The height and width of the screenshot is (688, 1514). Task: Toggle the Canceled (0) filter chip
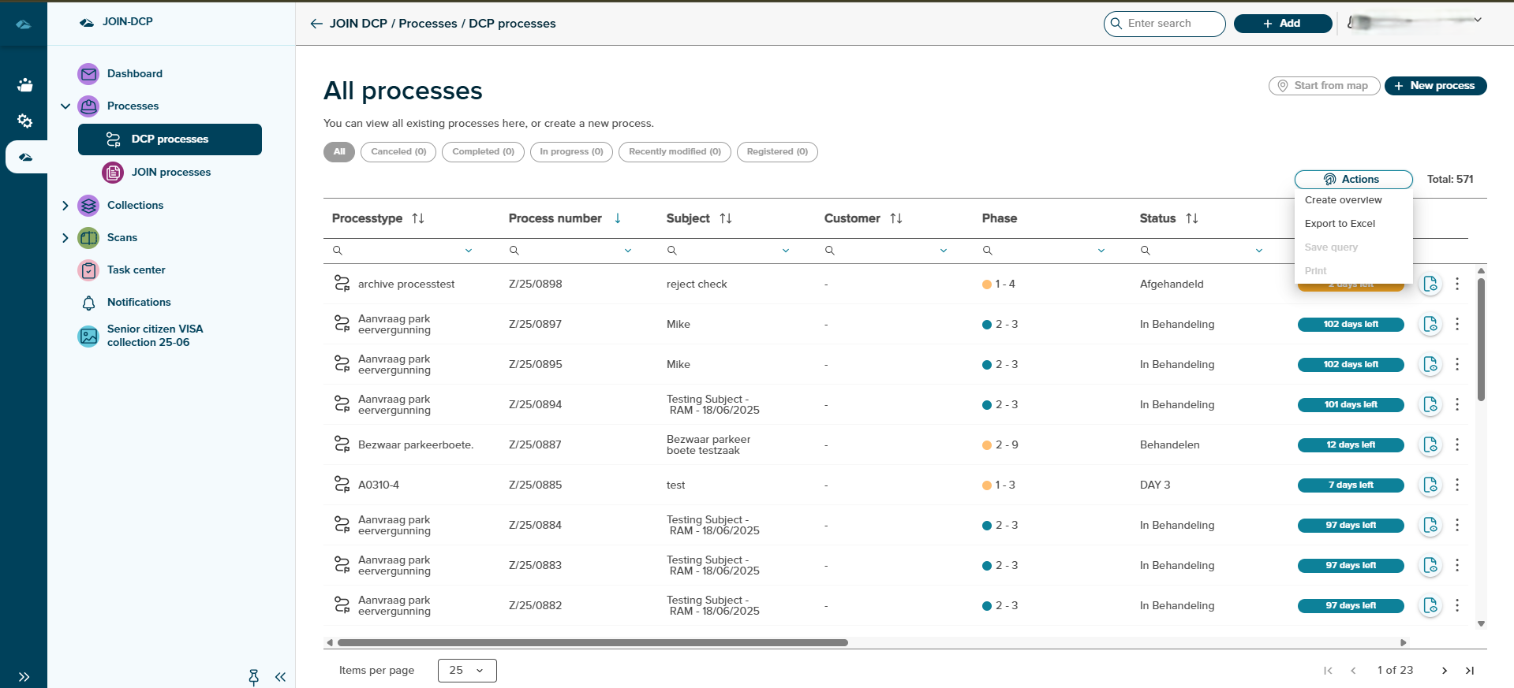[x=398, y=151]
